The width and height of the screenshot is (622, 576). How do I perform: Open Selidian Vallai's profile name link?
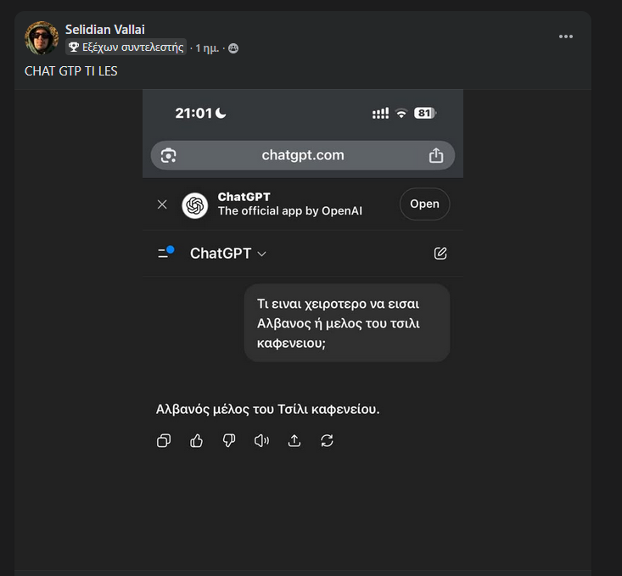[x=105, y=30]
